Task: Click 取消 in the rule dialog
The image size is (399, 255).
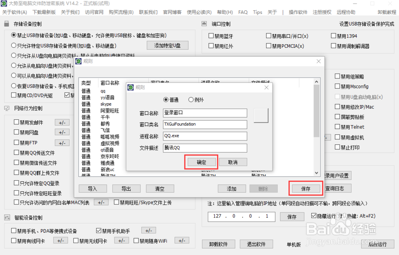Action: coord(233,162)
